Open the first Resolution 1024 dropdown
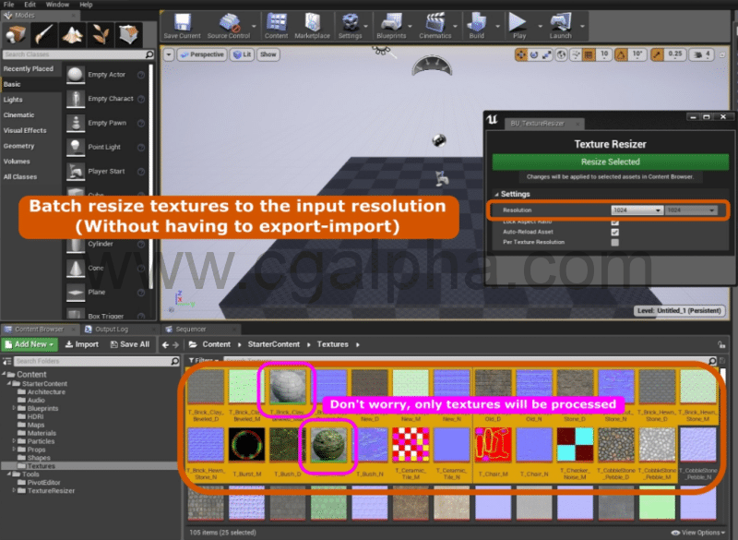738x540 pixels. 637,210
